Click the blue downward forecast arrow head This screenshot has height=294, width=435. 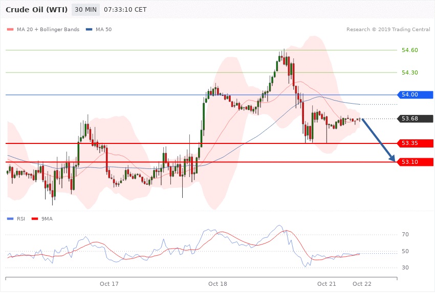(x=393, y=159)
